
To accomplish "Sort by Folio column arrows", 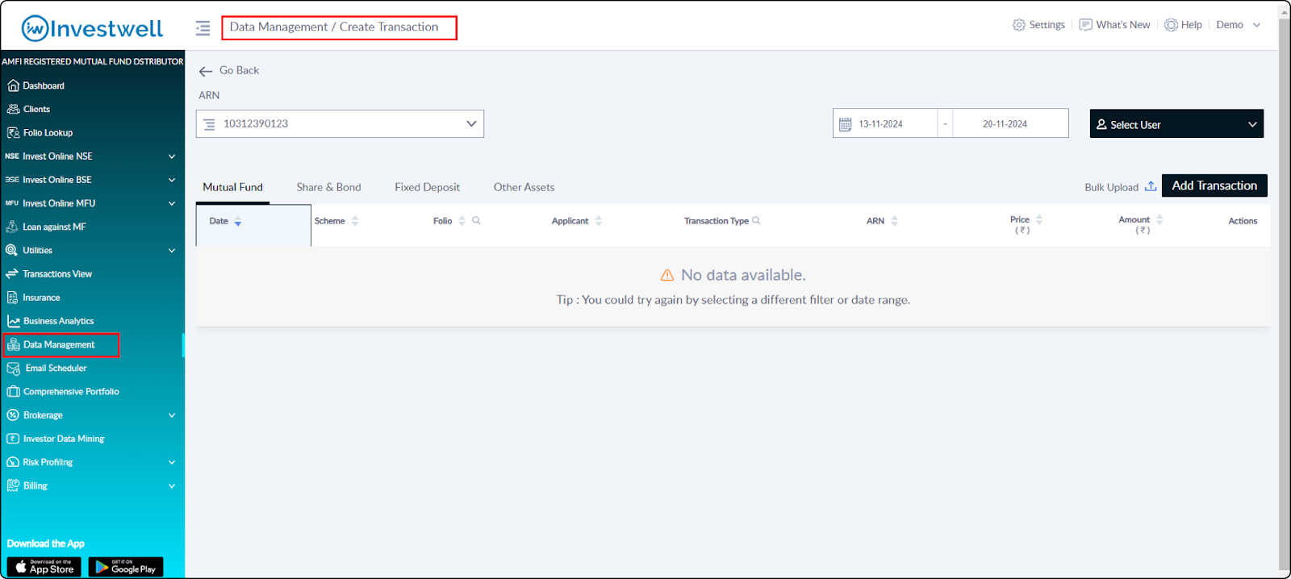I will (462, 221).
